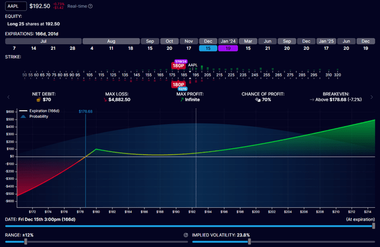Click the net debit coins icon
Image resolution: width=380 pixels, height=247 pixels.
click(38, 100)
